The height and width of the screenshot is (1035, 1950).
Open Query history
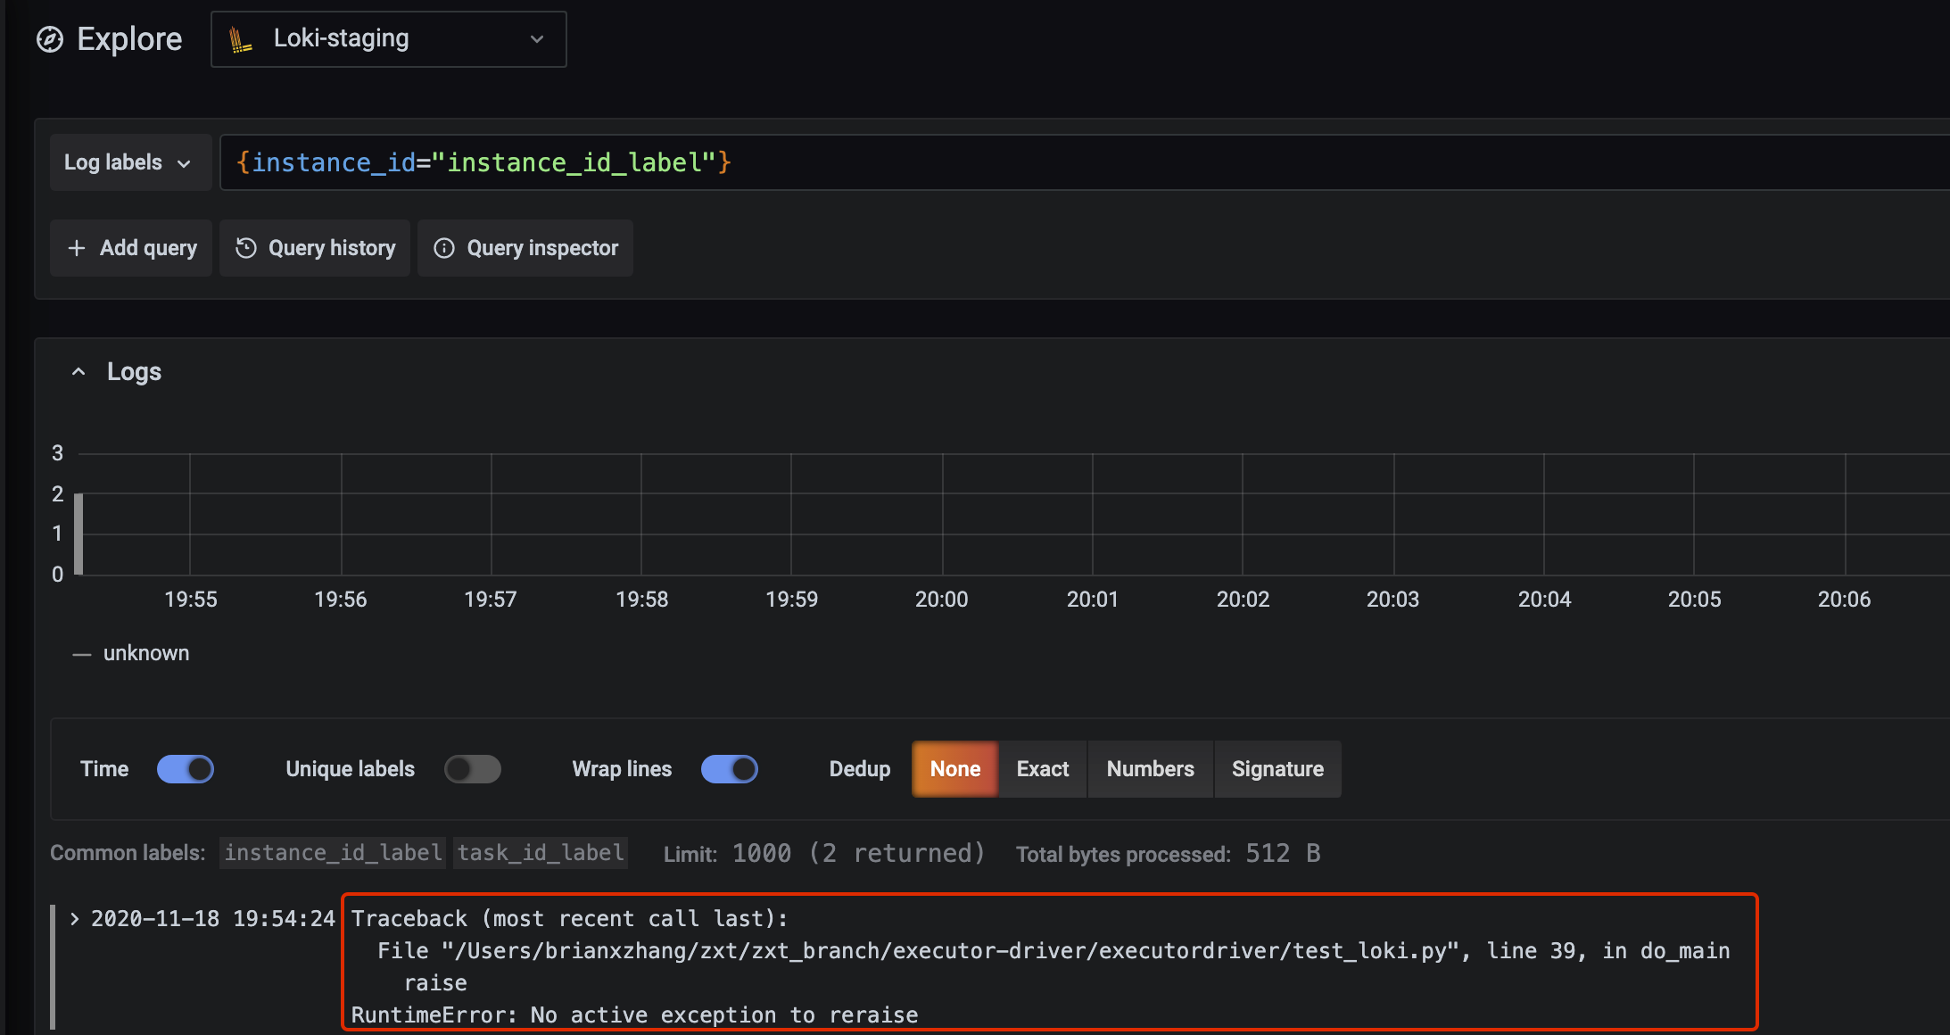[x=315, y=247]
